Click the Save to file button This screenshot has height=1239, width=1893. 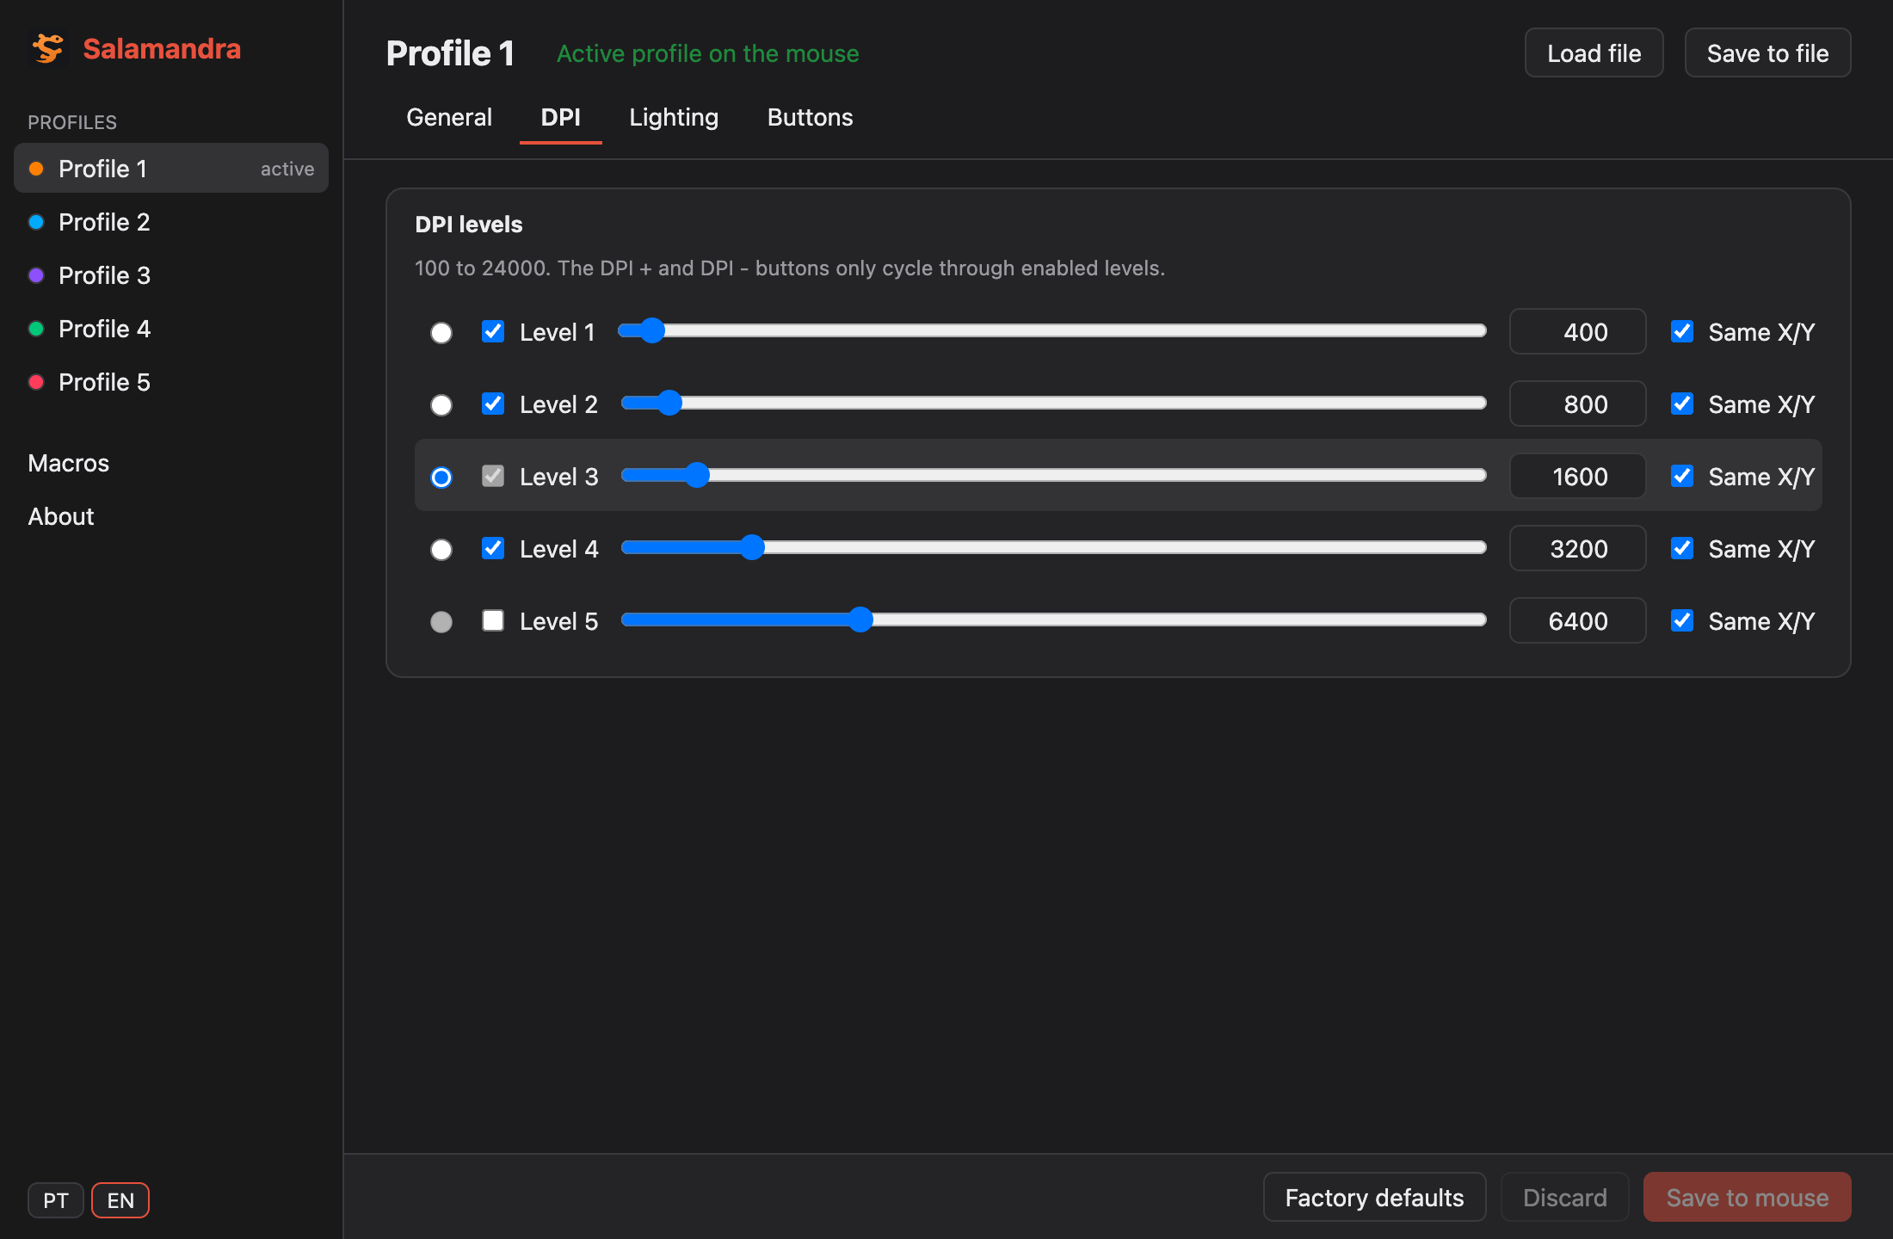1768,53
